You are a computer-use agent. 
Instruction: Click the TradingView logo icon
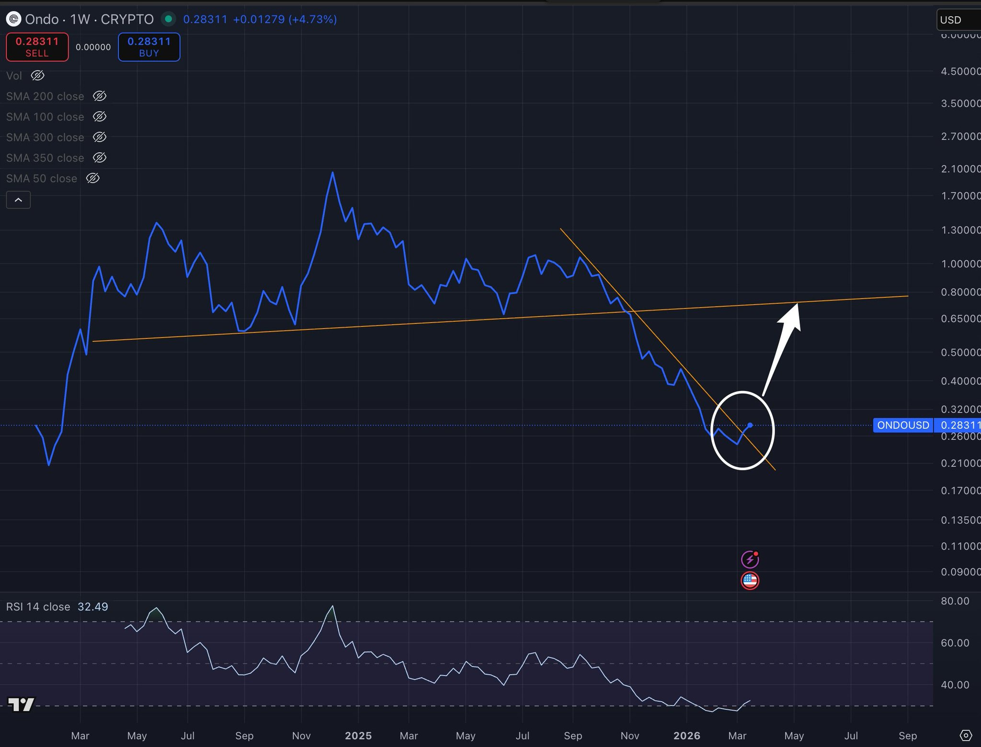22,704
